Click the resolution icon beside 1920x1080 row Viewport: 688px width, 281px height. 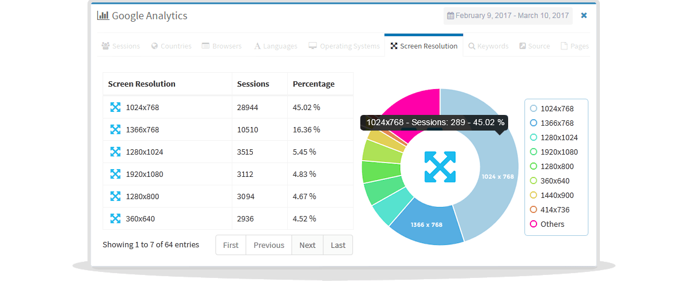coord(115,174)
